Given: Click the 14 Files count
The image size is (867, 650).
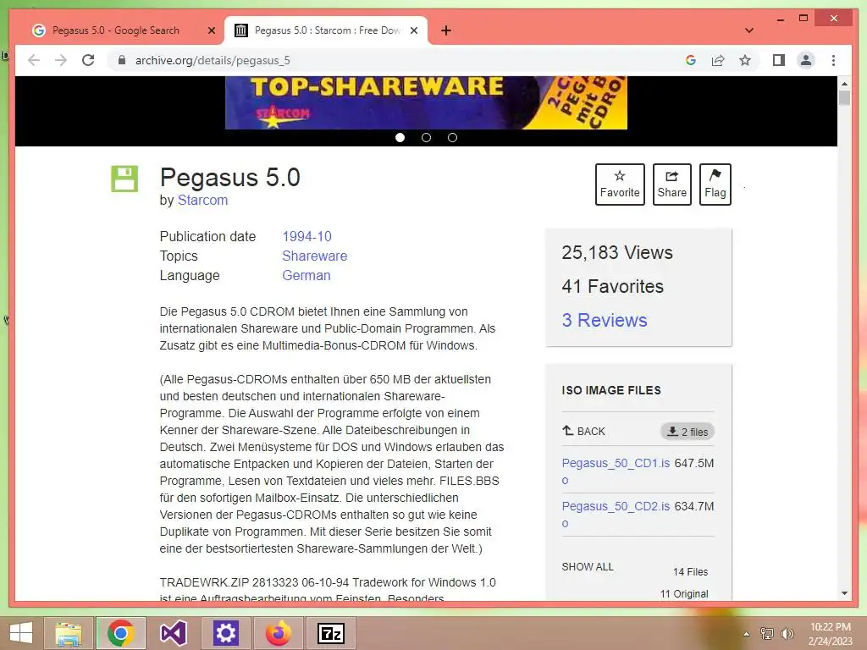Looking at the screenshot, I should coord(690,571).
